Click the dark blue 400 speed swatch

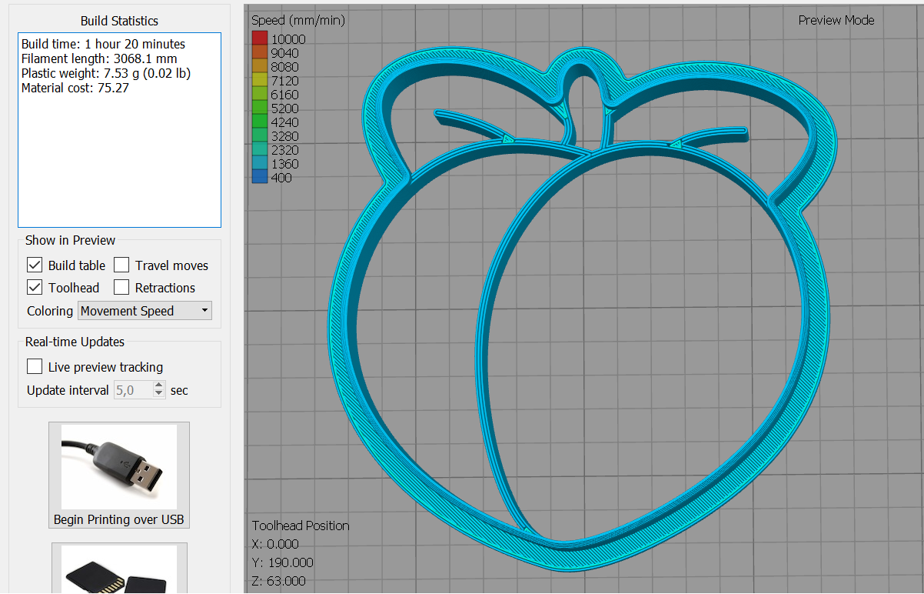[x=260, y=178]
